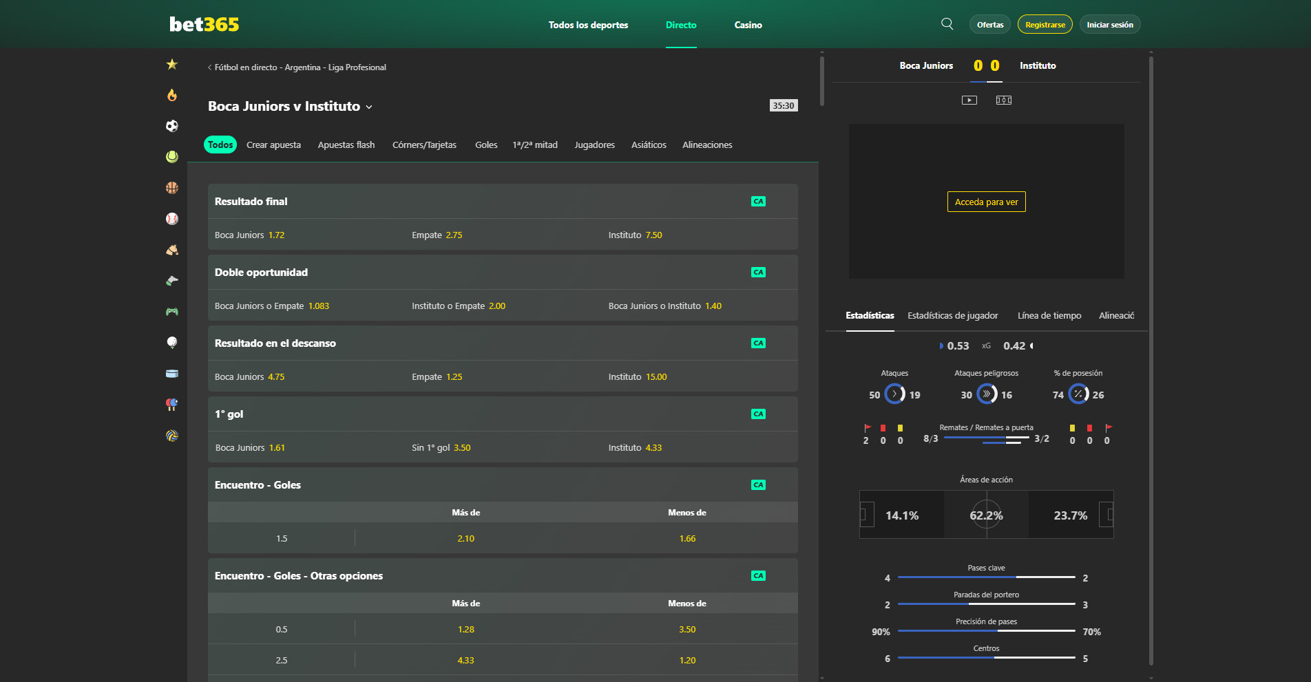Select the baseball sport icon

point(172,219)
